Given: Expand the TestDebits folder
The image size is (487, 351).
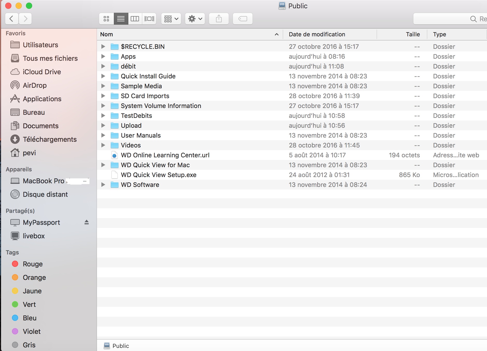Looking at the screenshot, I should 103,116.
